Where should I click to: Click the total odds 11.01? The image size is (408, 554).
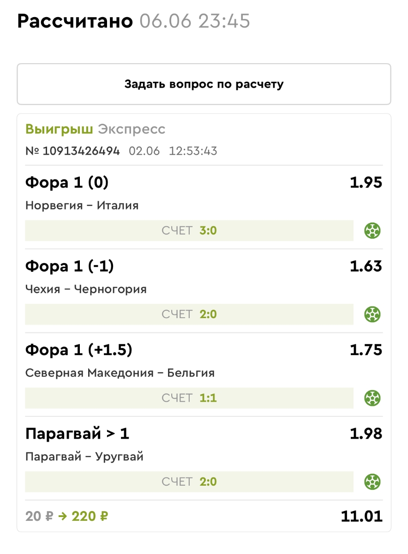361,516
